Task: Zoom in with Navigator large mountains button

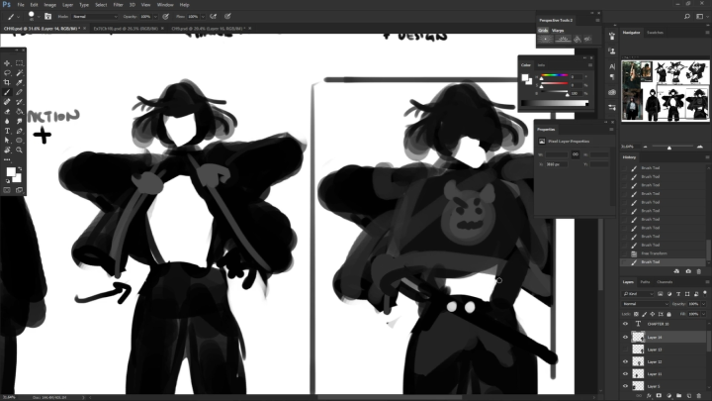Action: 700,147
